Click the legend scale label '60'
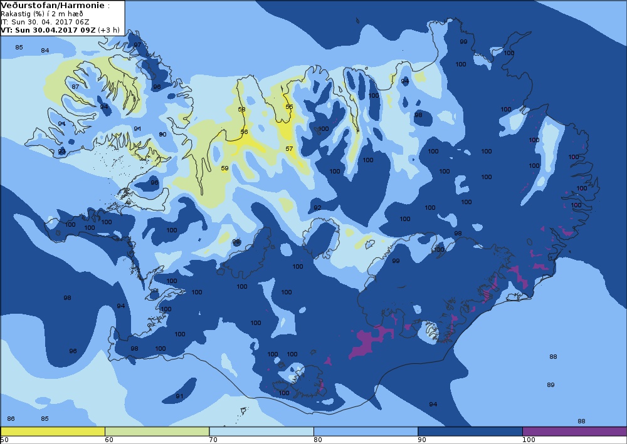Viewport: 627px width, 444px height. coord(109,440)
